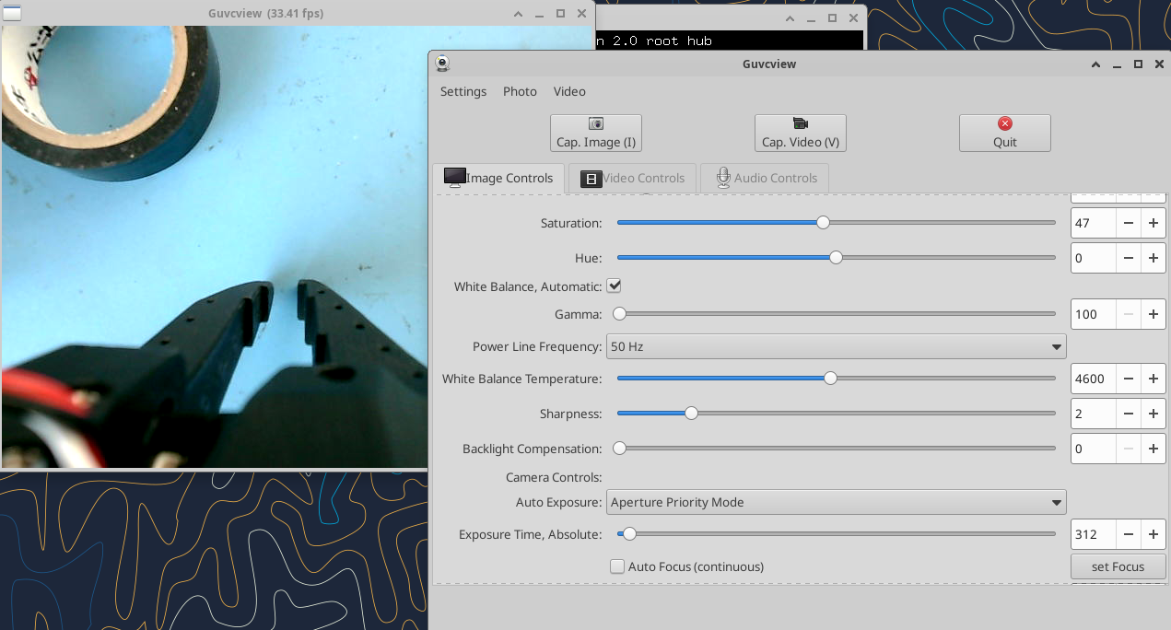The height and width of the screenshot is (630, 1171).
Task: Close the Guvcview preview window
Action: coord(581,14)
